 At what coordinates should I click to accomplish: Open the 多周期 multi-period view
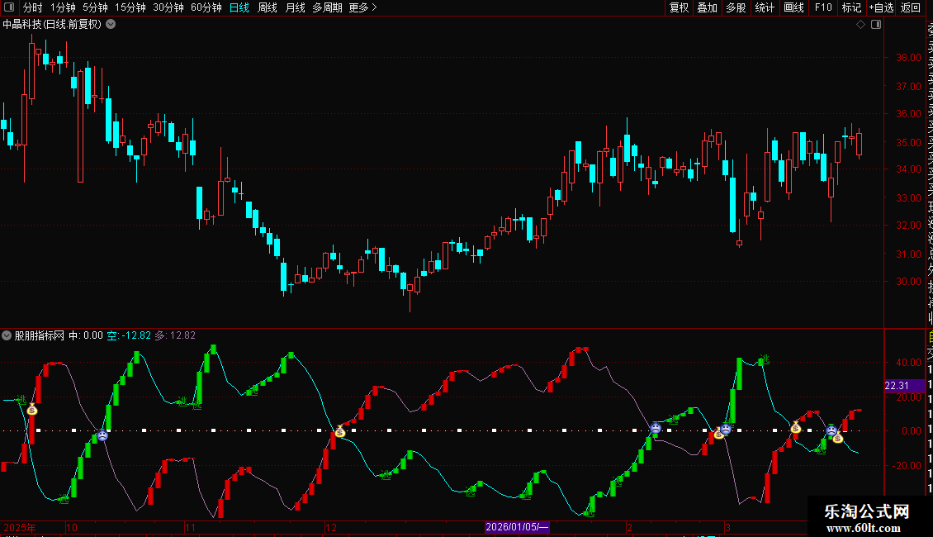(327, 7)
